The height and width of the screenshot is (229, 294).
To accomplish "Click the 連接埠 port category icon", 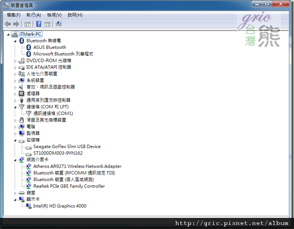I will pos(22,107).
